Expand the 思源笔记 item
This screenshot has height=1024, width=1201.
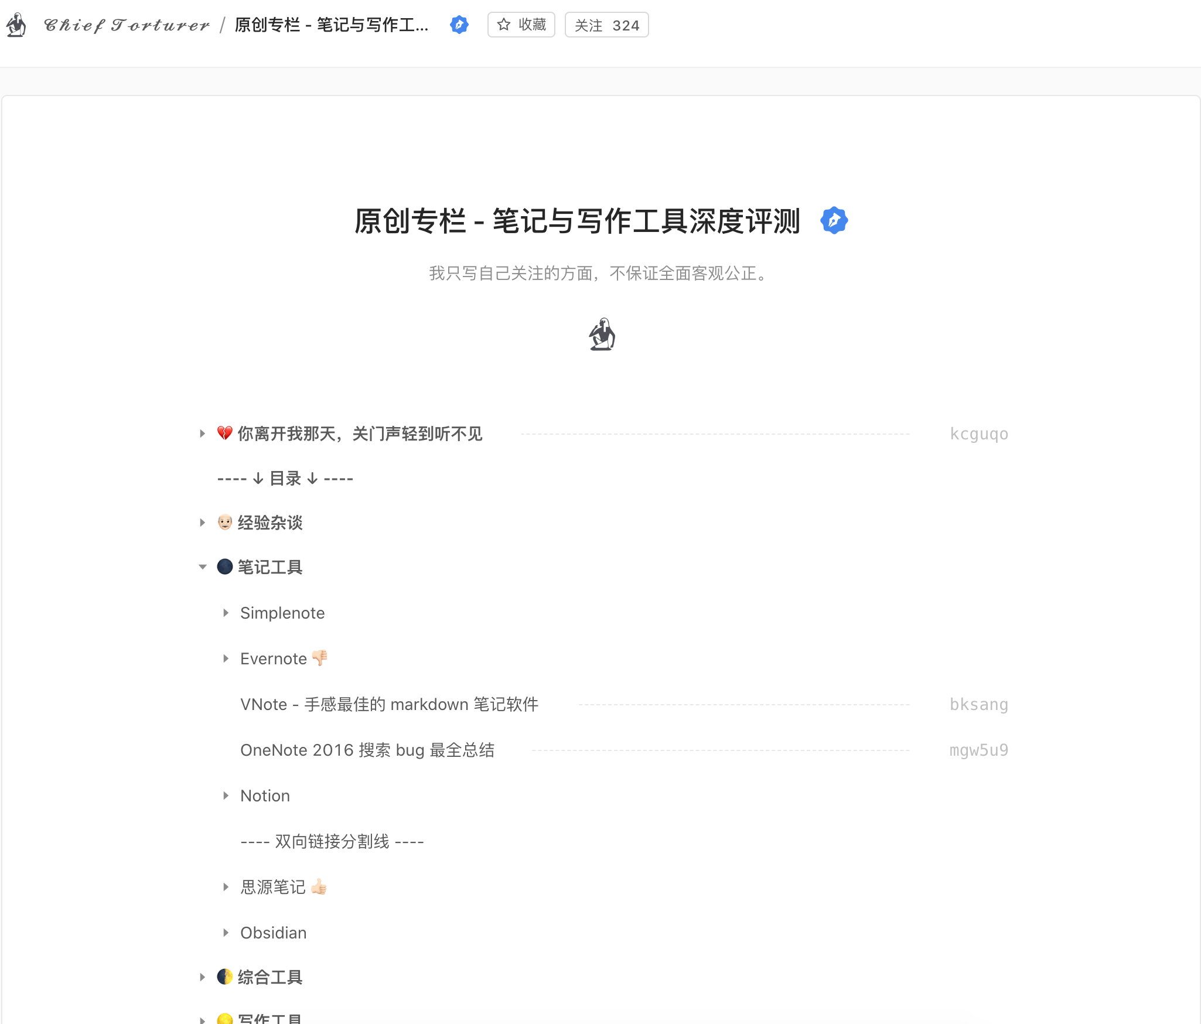(226, 887)
